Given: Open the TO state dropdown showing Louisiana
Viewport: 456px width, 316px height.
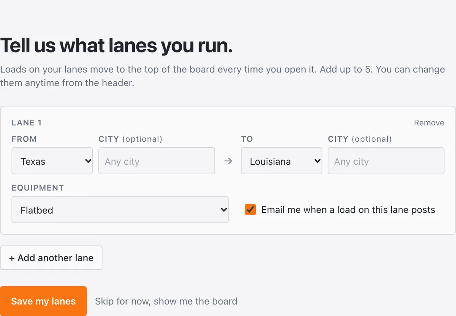Looking at the screenshot, I should [x=282, y=161].
